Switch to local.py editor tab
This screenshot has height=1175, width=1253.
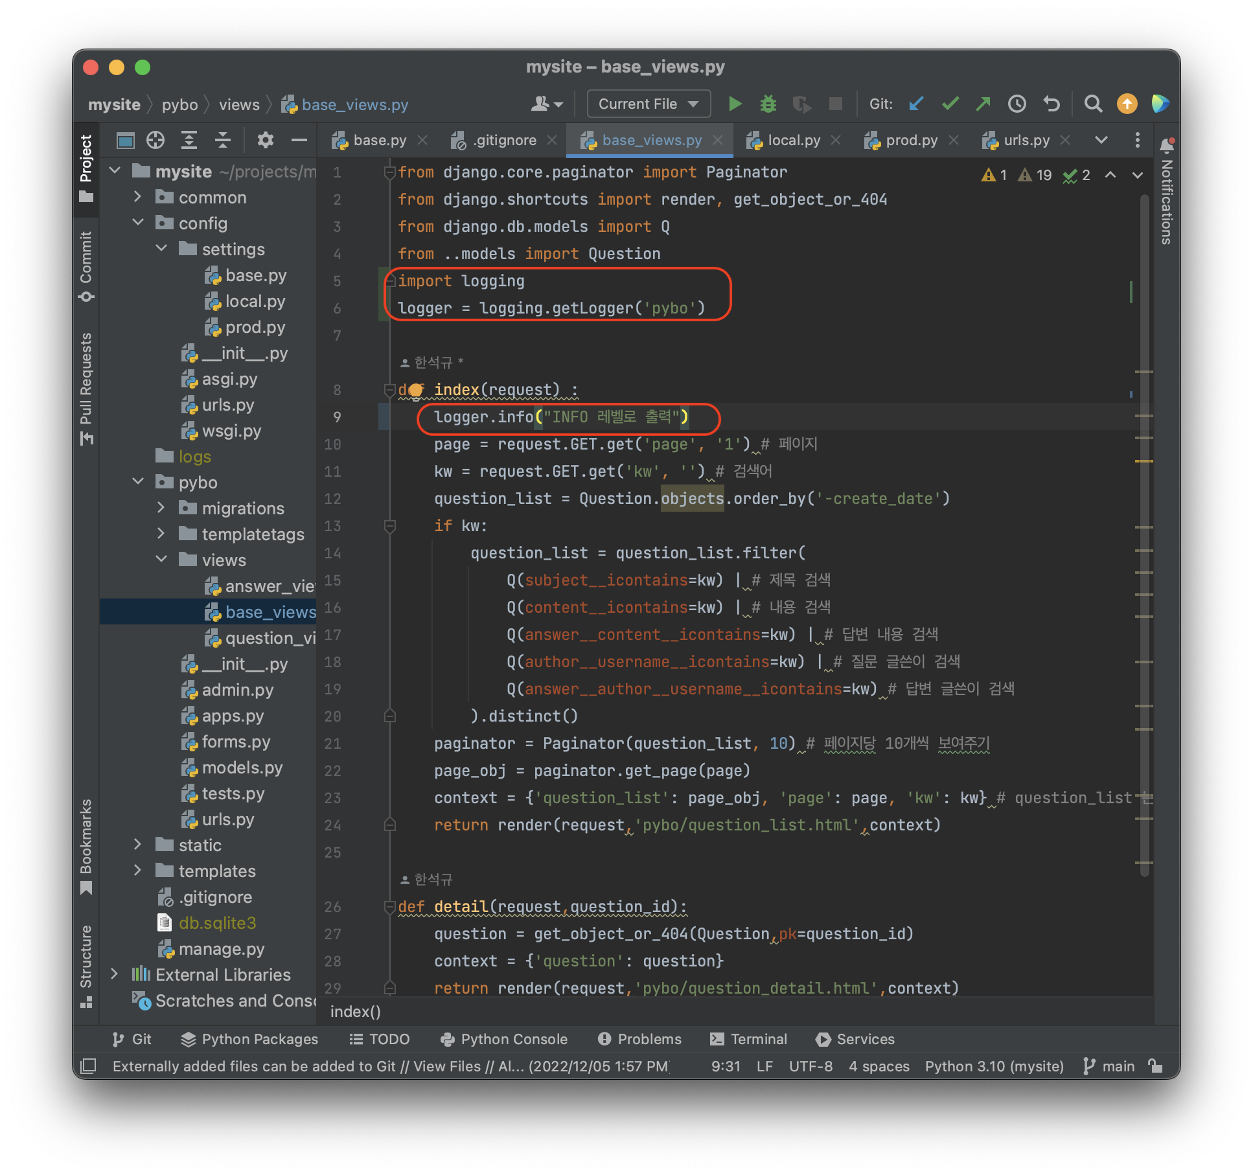(x=793, y=140)
